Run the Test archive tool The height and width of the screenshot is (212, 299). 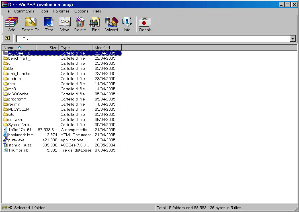49,22
